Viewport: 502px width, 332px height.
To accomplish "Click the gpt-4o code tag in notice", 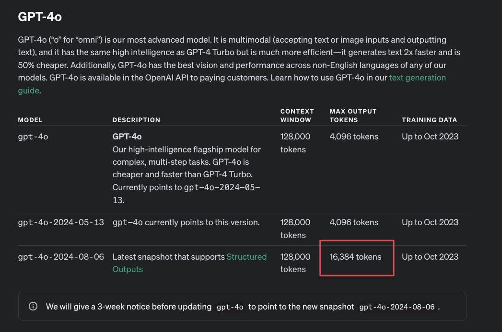I will [x=230, y=307].
